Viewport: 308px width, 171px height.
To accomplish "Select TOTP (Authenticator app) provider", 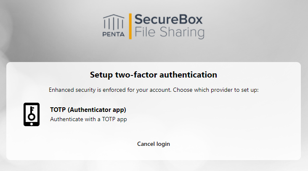I will click(x=88, y=110).
